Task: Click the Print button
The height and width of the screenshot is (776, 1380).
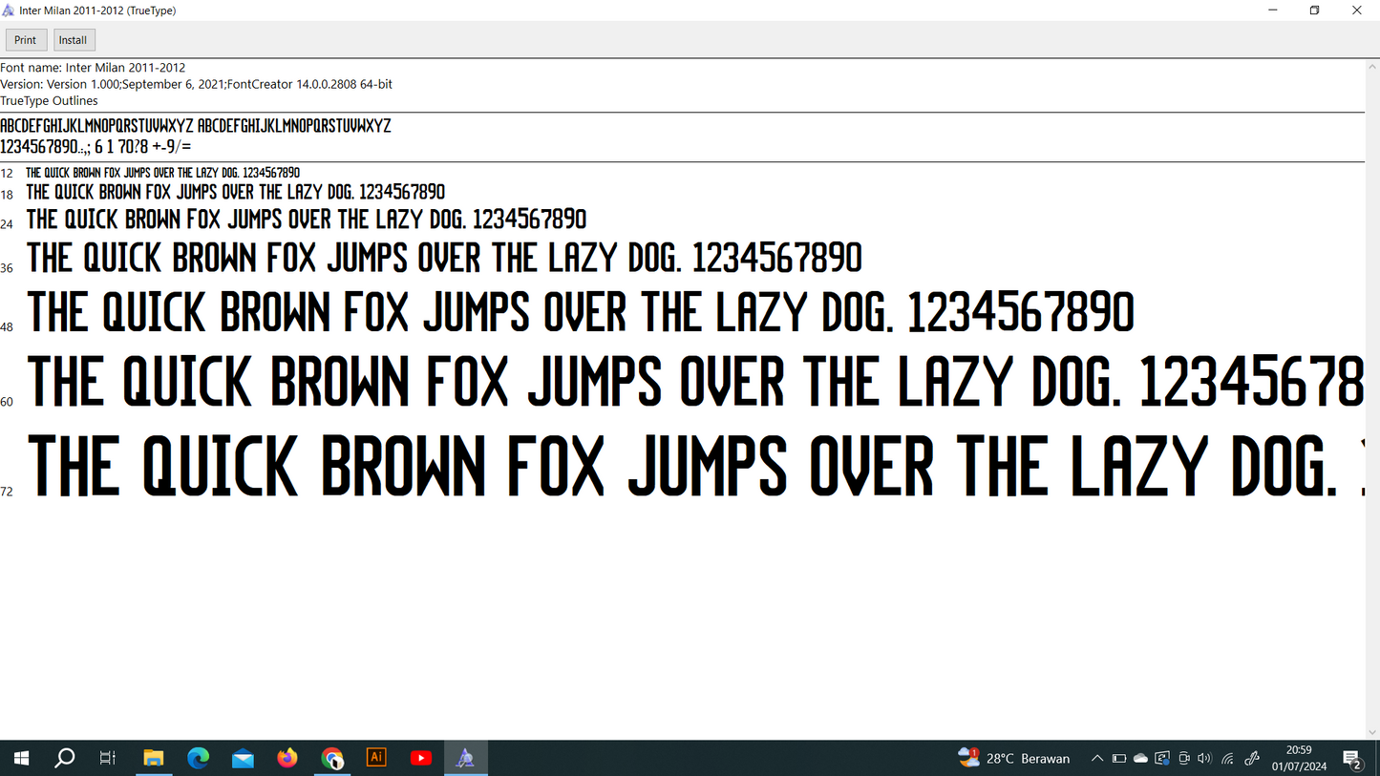Action: (26, 40)
